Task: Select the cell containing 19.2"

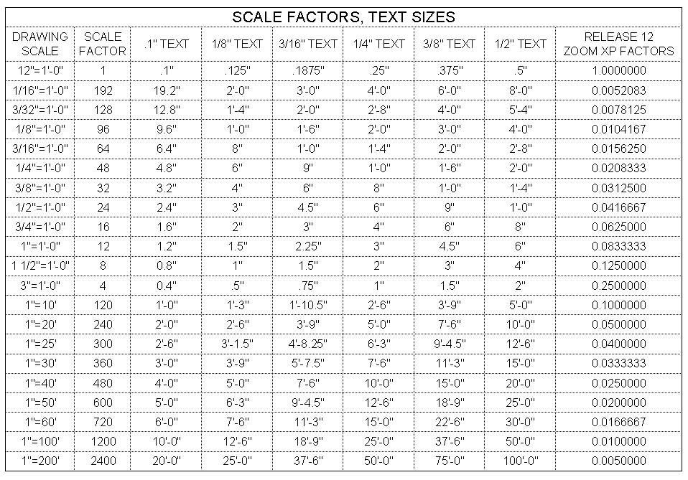Action: pyautogui.click(x=166, y=90)
